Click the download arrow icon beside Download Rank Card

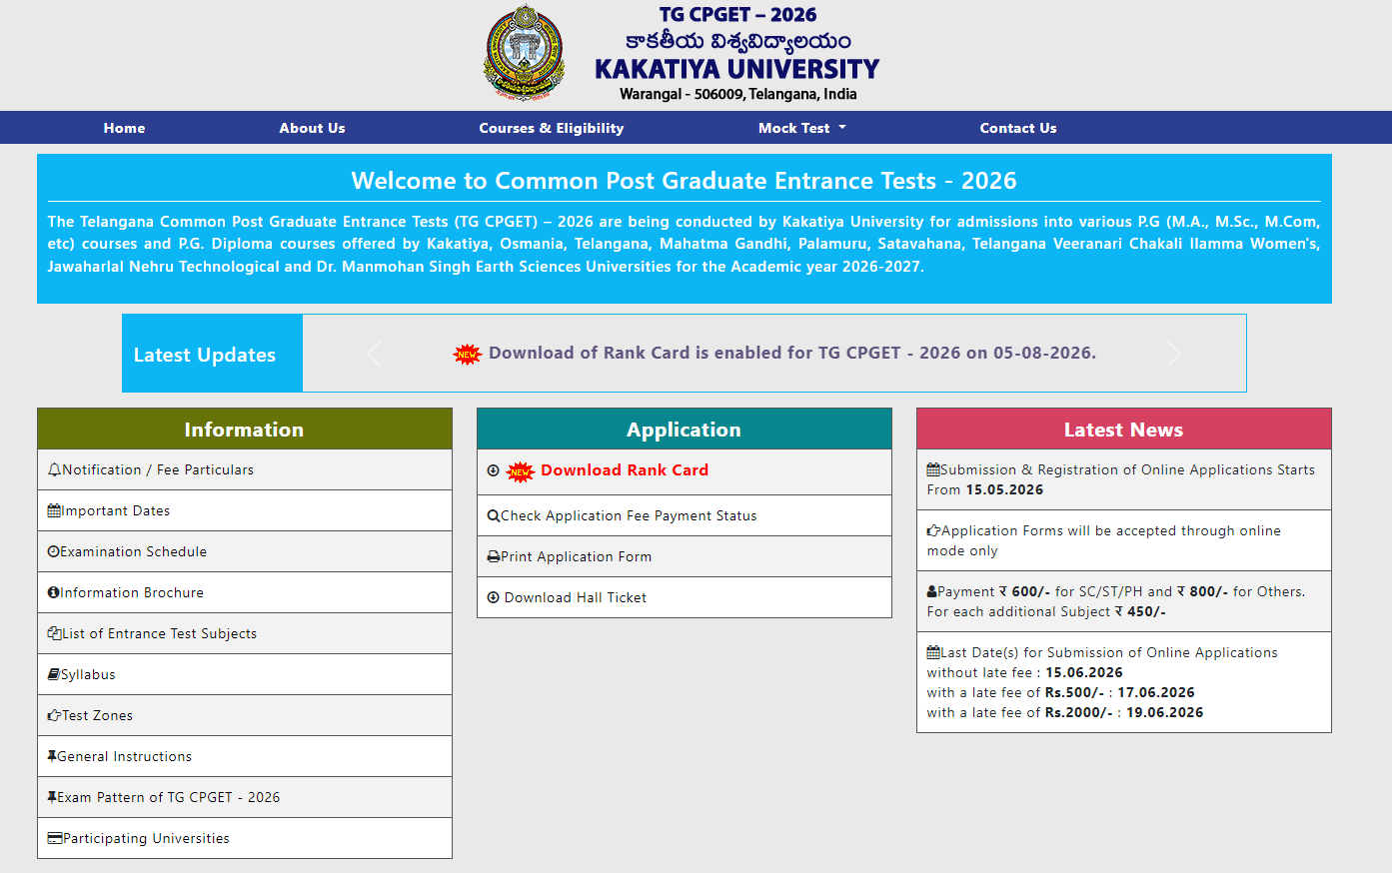[x=493, y=470]
